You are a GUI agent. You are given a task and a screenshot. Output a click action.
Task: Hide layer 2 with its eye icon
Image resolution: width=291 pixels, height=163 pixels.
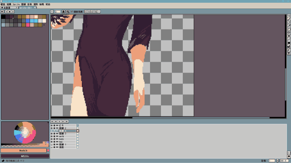(51, 128)
